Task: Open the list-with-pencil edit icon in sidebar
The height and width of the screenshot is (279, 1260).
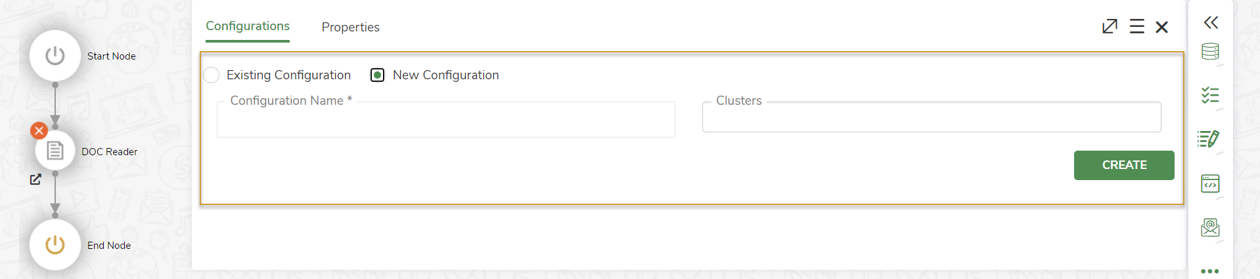Action: click(x=1209, y=139)
